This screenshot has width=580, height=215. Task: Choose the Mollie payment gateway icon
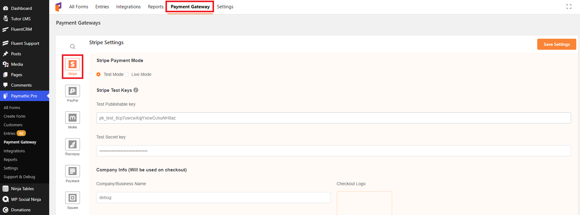(x=73, y=118)
